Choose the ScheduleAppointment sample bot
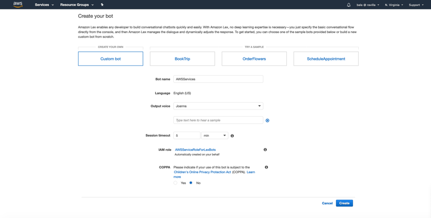This screenshot has width=431, height=218. pyautogui.click(x=326, y=59)
